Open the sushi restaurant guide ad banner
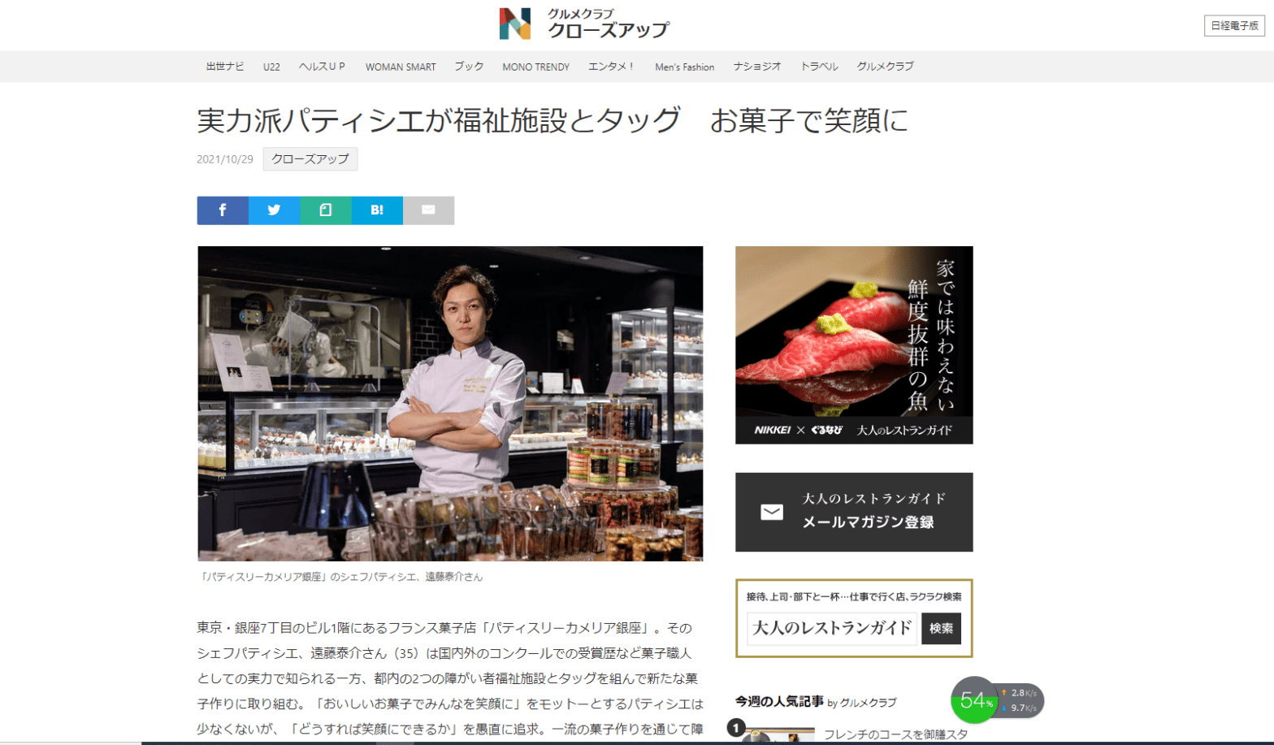 click(x=854, y=345)
